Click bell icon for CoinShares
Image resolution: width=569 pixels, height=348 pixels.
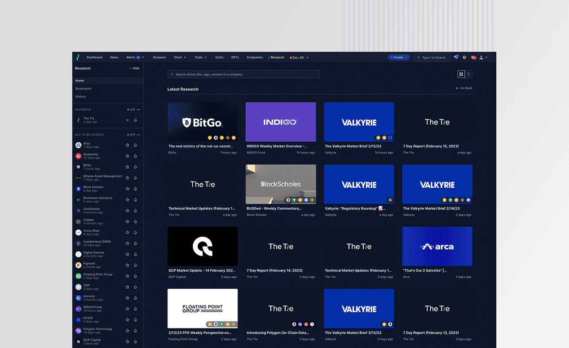136,210
